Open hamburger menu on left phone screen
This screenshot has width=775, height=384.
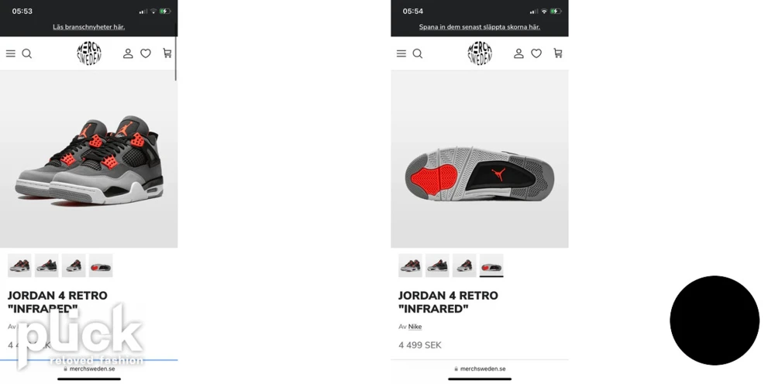10,53
